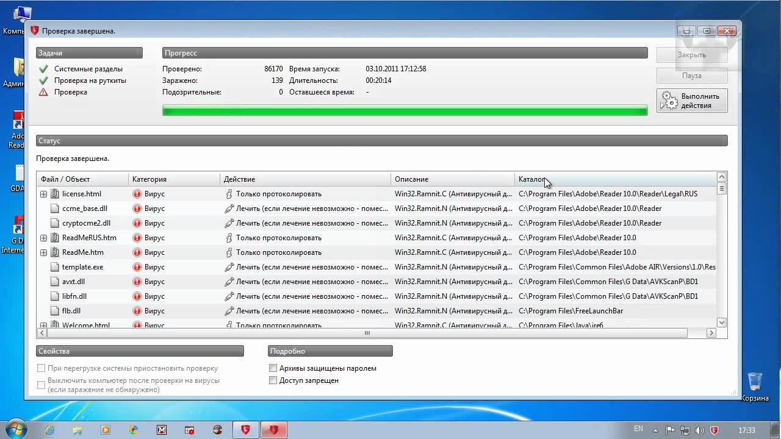Click the file icon of ReadMeRUS.htm
Viewport: 781px width, 439px height.
[x=55, y=238]
